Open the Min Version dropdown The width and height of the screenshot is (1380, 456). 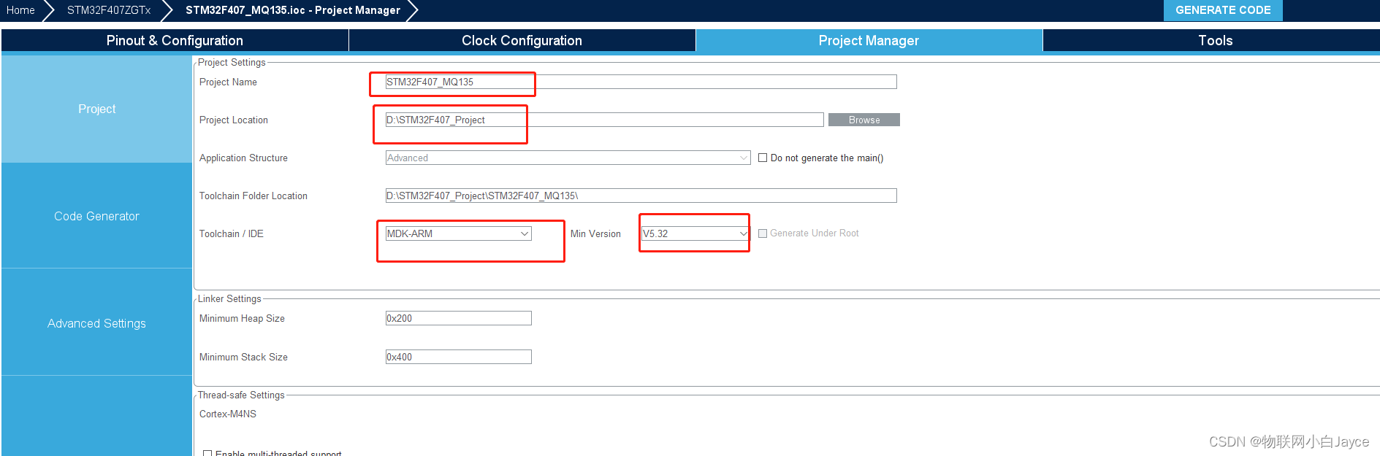click(695, 233)
